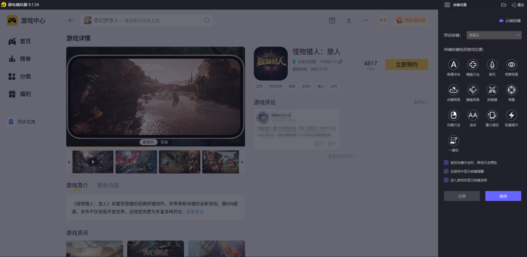Image resolution: width=527 pixels, height=257 pixels.
Task: Select the 普通点击 key mapping icon
Action: click(453, 65)
